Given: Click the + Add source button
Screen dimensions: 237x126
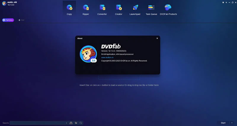Looking at the screenshot, I should 21,20.
